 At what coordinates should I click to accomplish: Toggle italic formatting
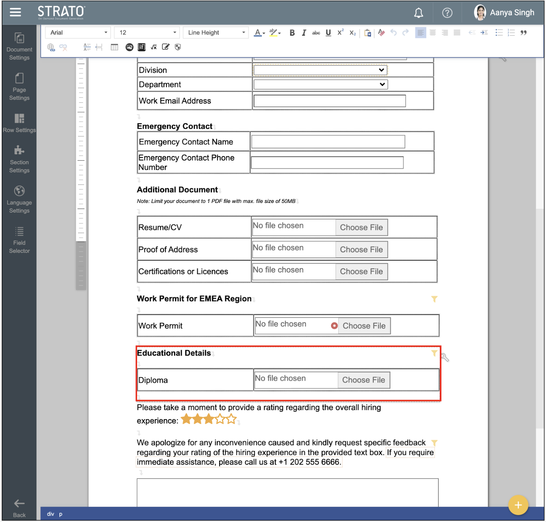304,33
